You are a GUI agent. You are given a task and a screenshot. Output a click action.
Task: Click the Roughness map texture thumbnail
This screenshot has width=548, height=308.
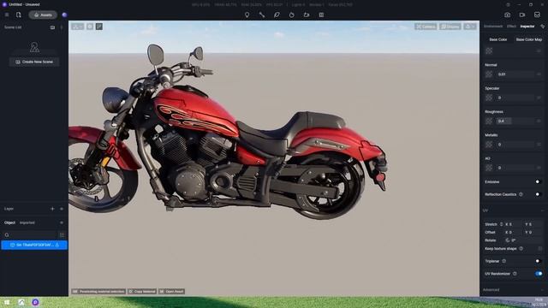tap(489, 121)
